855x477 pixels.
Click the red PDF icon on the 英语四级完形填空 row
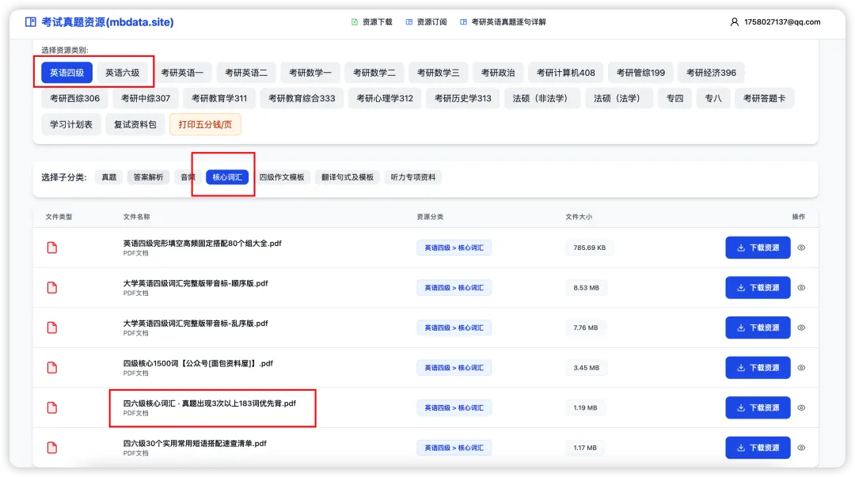coord(51,247)
